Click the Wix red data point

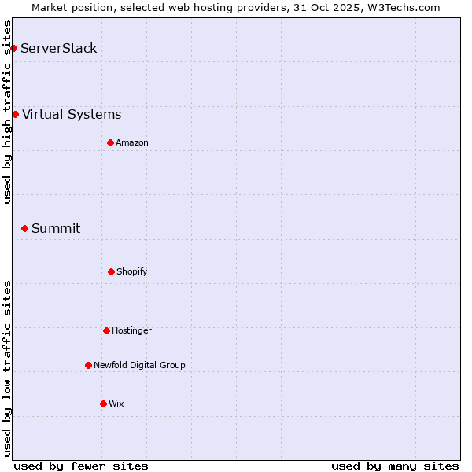pyautogui.click(x=103, y=404)
